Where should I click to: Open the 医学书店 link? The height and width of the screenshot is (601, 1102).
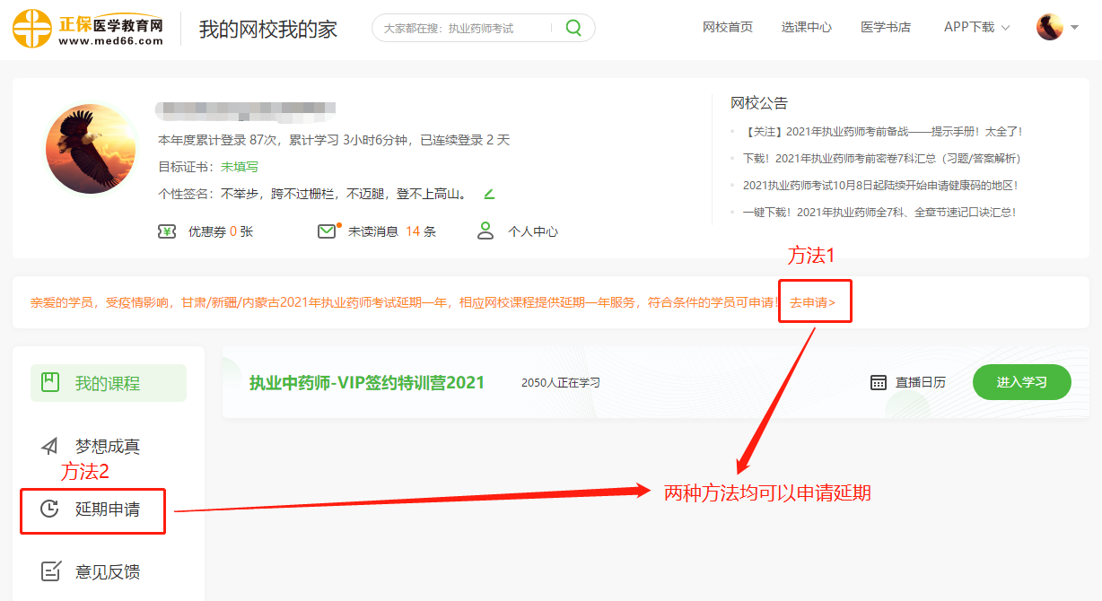[x=886, y=28]
